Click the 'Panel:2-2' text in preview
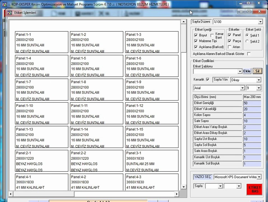Viewport: 268px width, 202px height. [x=78, y=153]
